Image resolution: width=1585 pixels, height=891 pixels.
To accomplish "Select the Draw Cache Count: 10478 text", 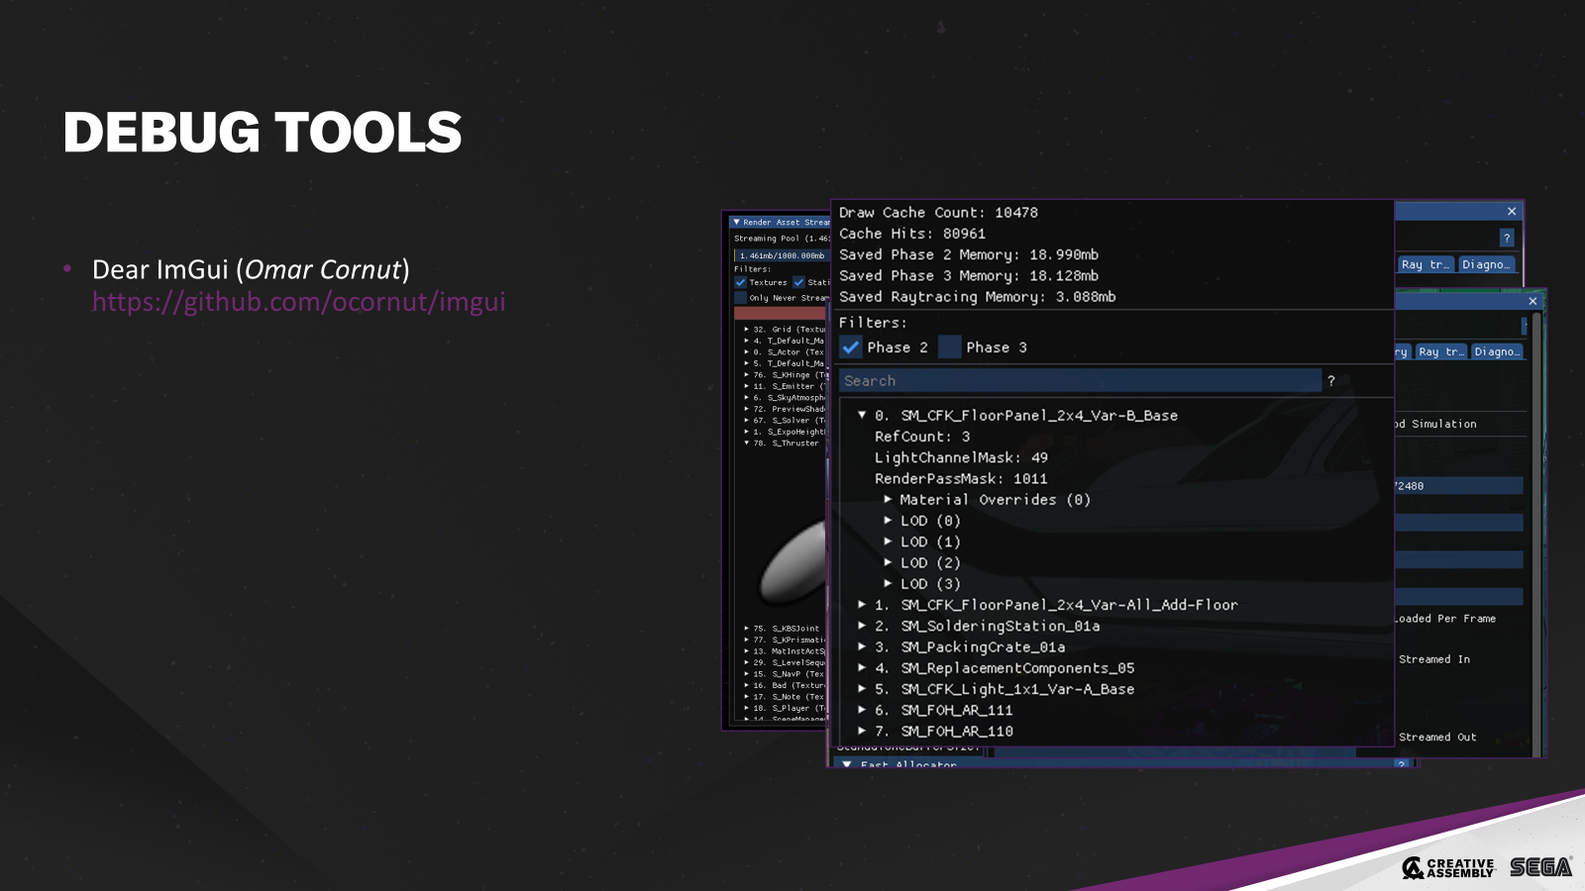I will (x=938, y=213).
